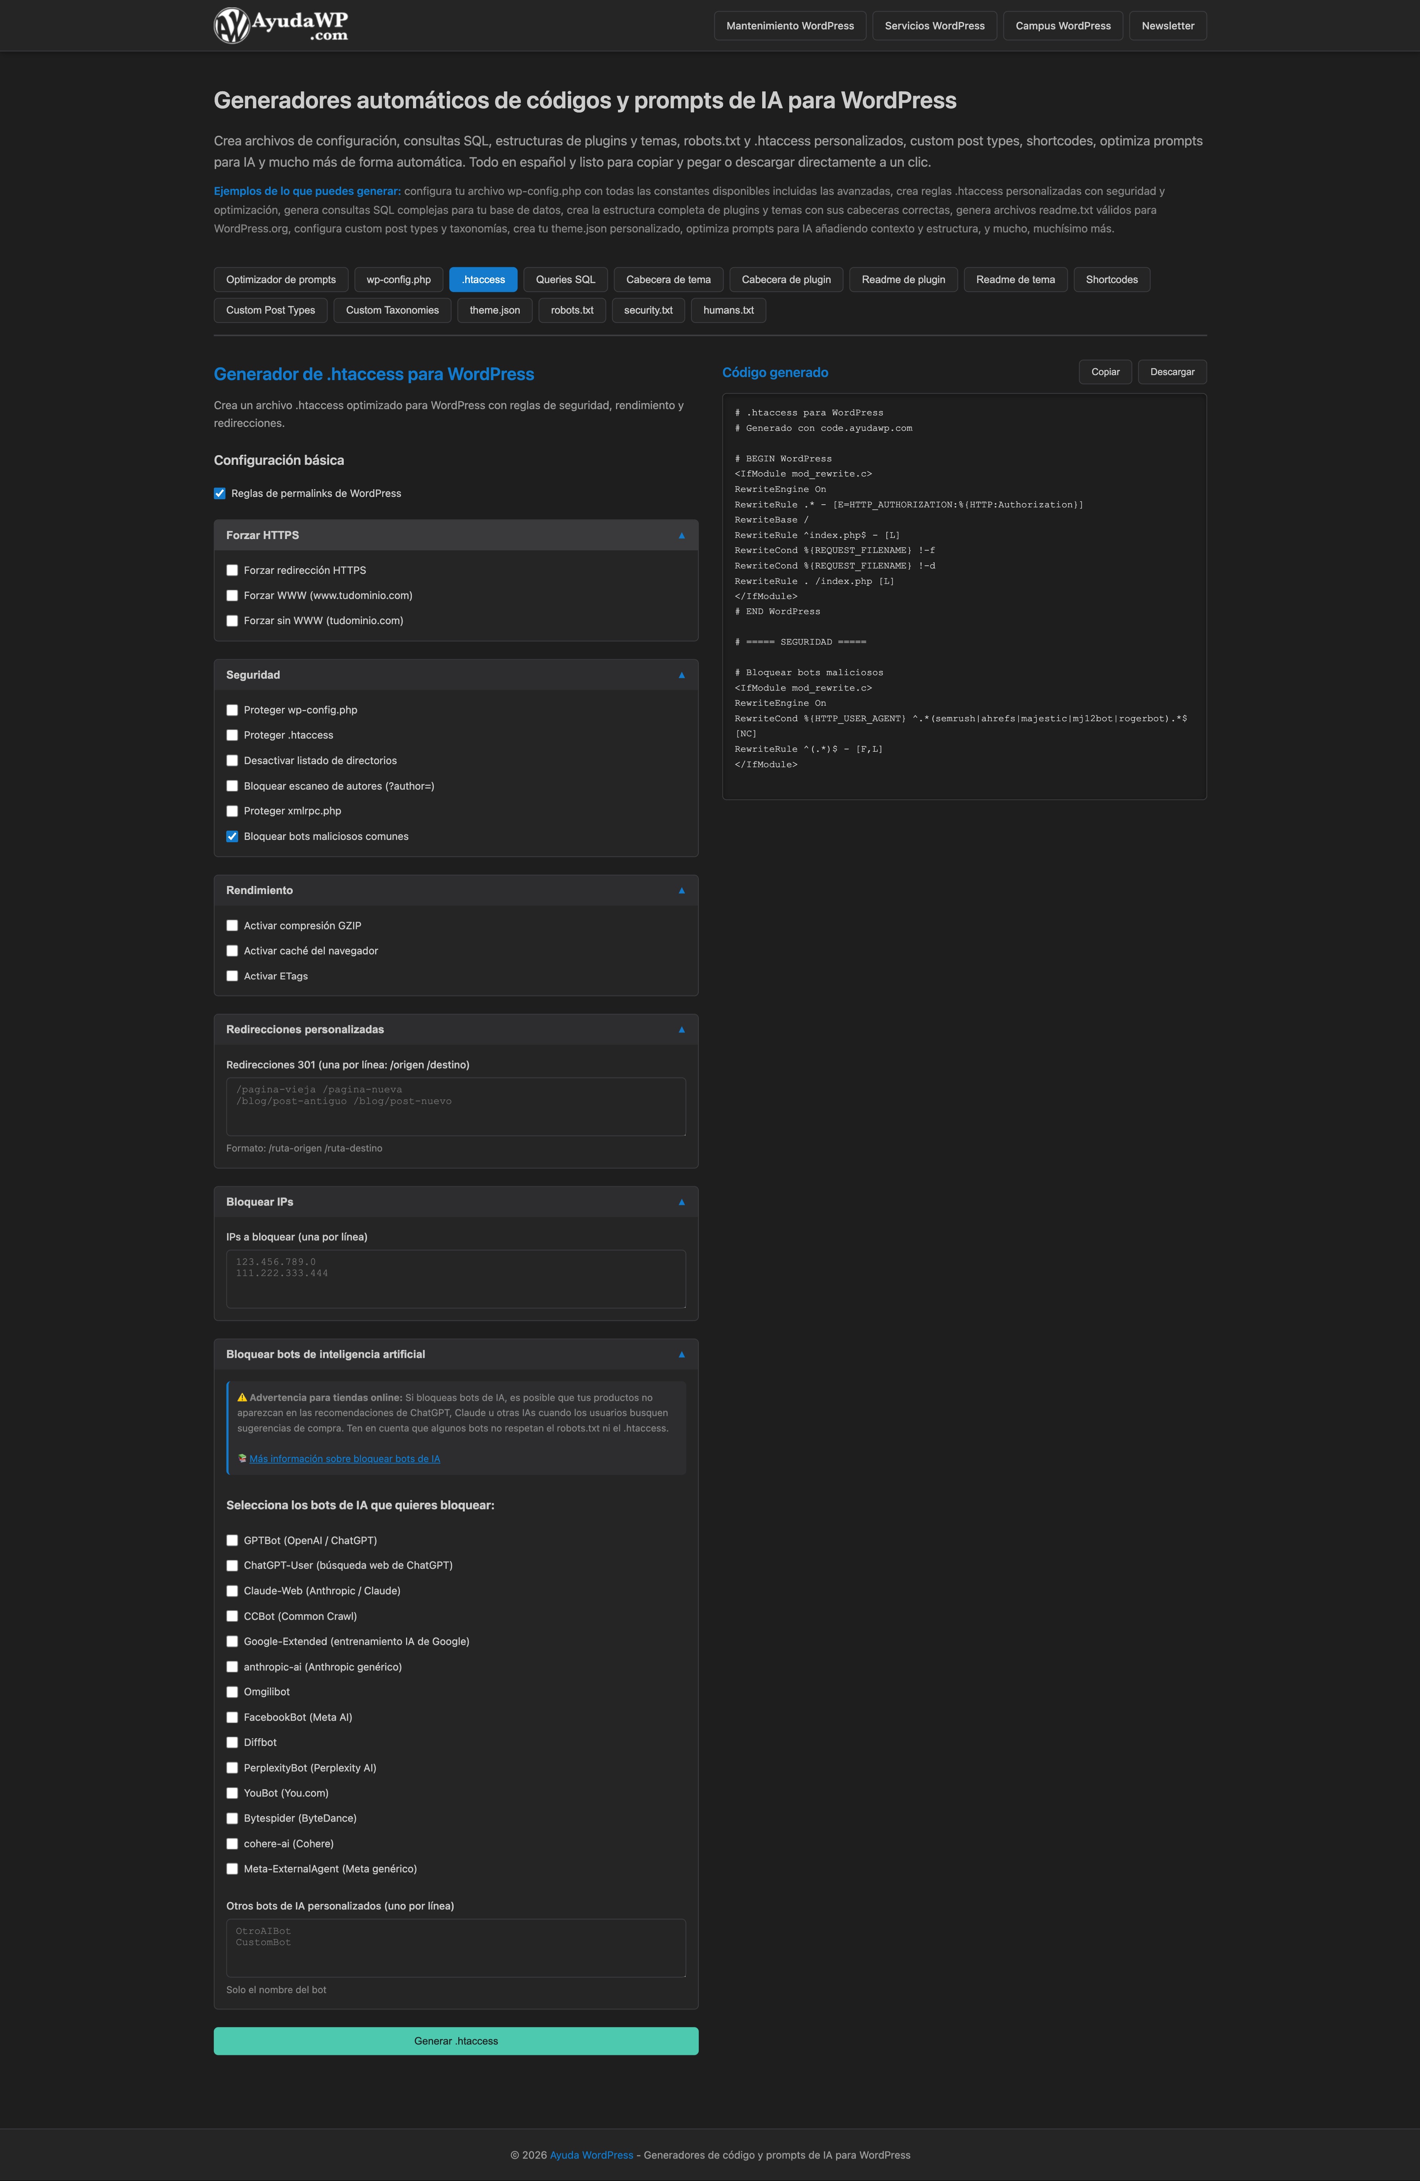Switch to the wp-config.php tab

tap(399, 280)
